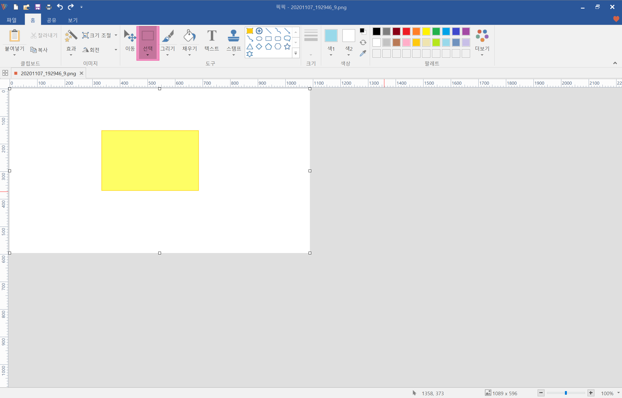The image size is (622, 398).
Task: Toggle the thumbnail grid view icon
Action: 5,73
